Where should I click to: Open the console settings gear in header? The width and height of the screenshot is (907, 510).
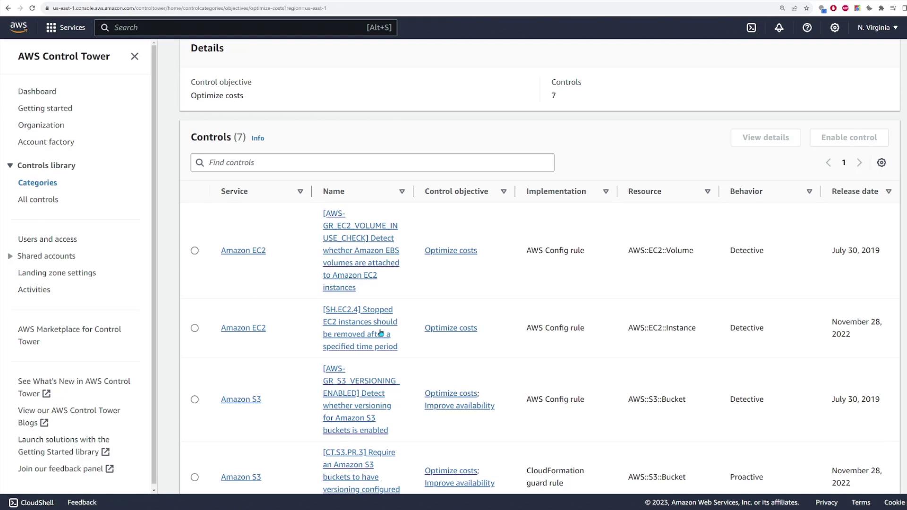pos(835,27)
